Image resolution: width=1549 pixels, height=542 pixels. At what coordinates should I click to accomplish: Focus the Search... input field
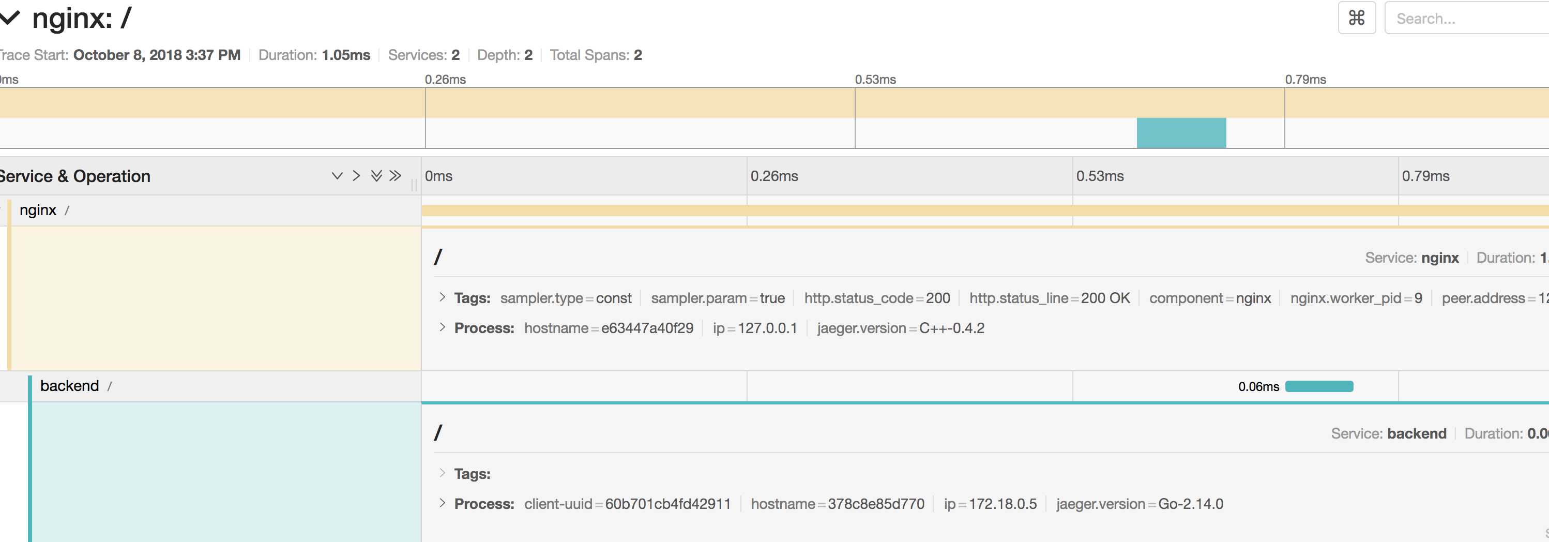(x=1467, y=18)
